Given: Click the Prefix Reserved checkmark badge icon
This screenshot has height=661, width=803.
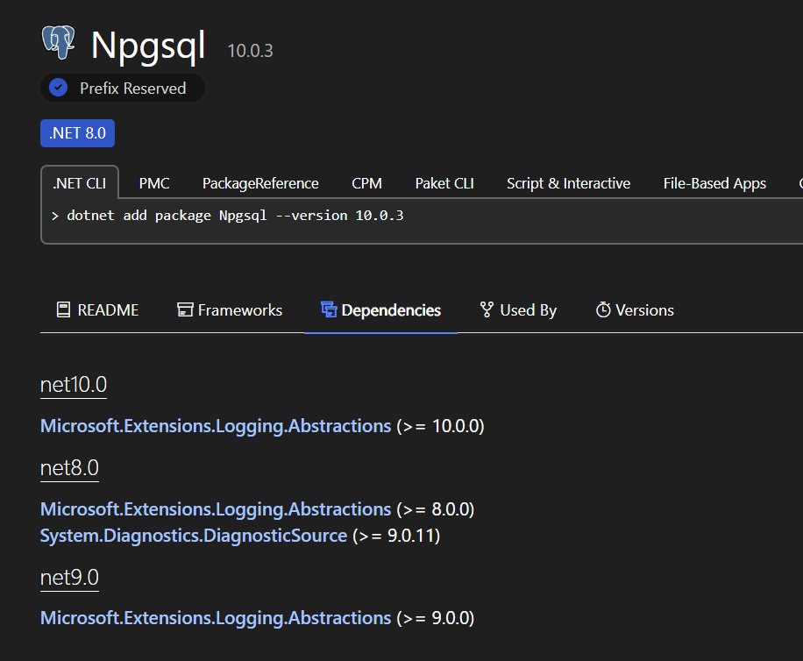Looking at the screenshot, I should click(59, 88).
